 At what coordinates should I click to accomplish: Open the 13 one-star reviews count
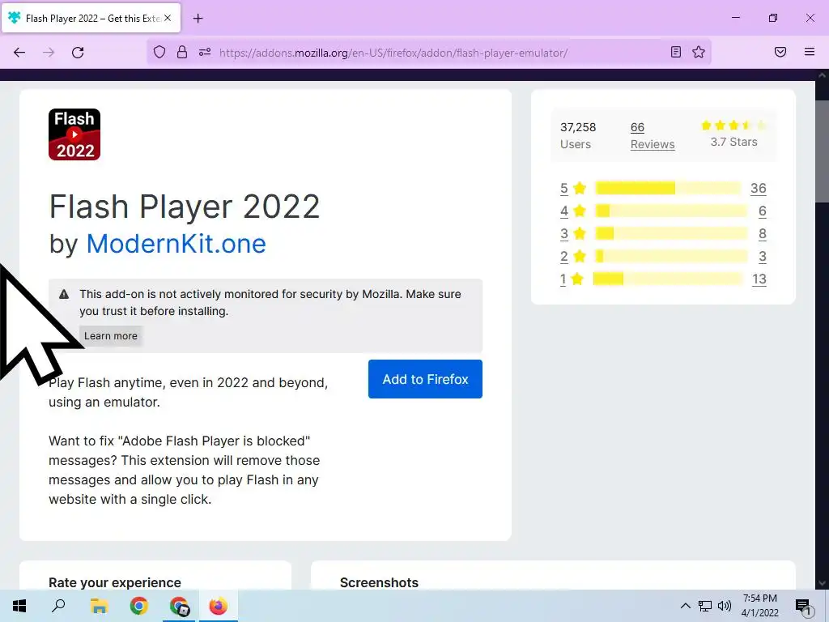point(759,279)
